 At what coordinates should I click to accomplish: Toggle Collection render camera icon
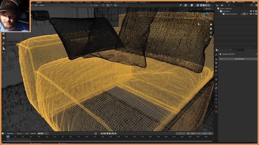pos(256,11)
